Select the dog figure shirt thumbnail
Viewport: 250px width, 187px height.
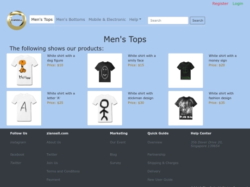click(24, 71)
